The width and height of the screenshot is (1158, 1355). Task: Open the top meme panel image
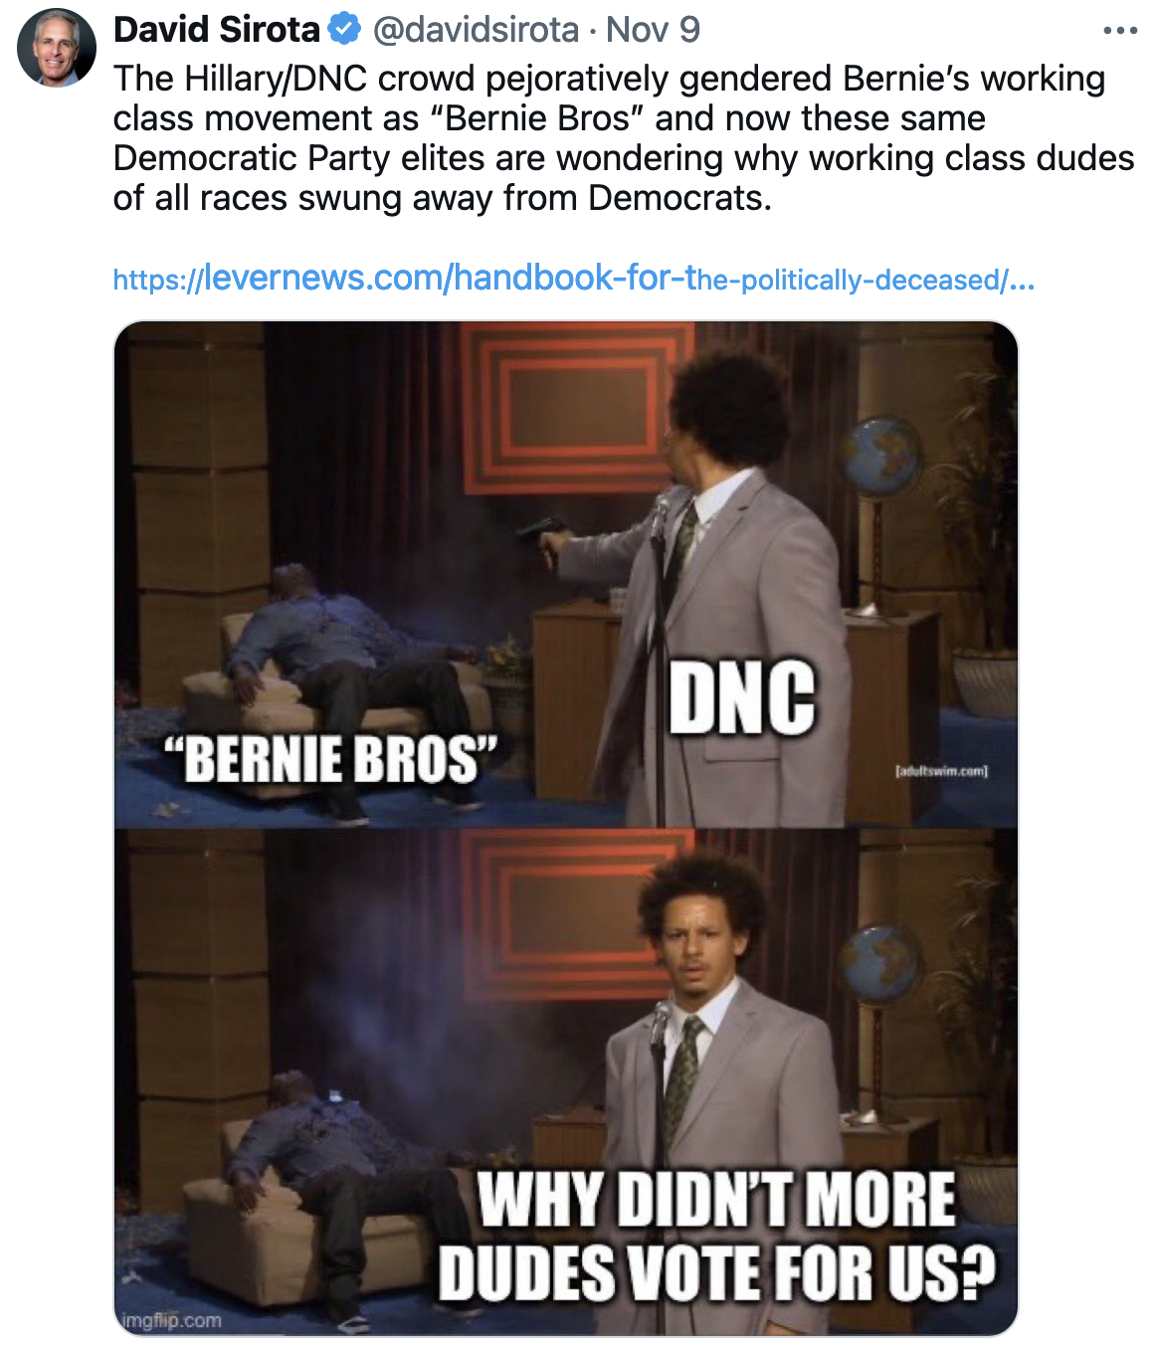coord(566,574)
